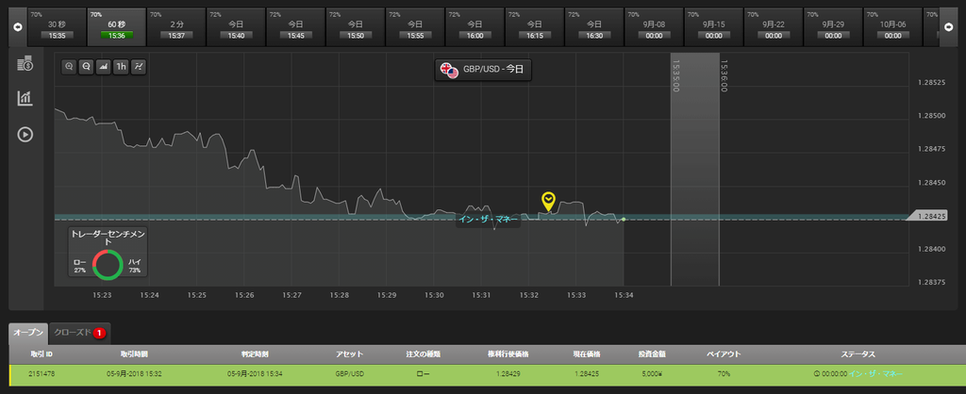Switch to the オープン tab
Viewport: 966px width, 394px height.
pos(29,333)
